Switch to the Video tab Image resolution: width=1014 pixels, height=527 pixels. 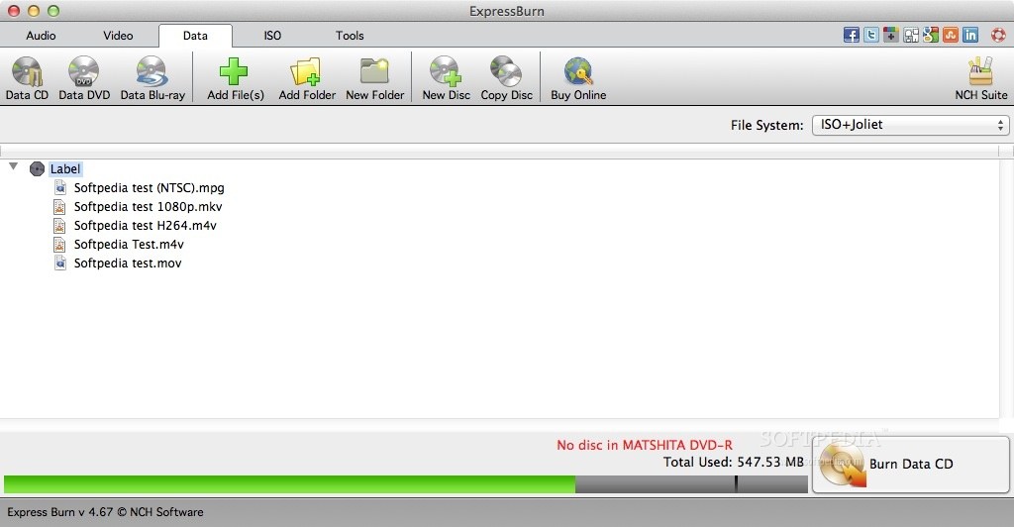click(x=118, y=36)
